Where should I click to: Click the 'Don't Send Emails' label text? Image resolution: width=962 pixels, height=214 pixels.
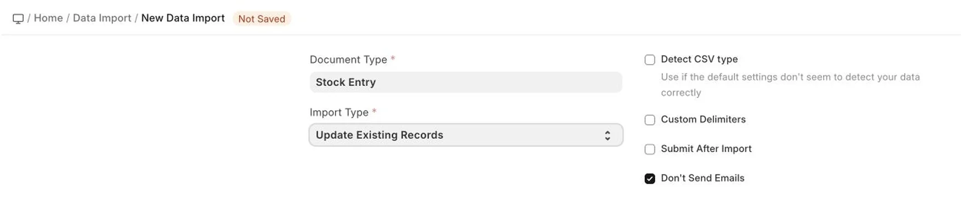[x=702, y=178]
